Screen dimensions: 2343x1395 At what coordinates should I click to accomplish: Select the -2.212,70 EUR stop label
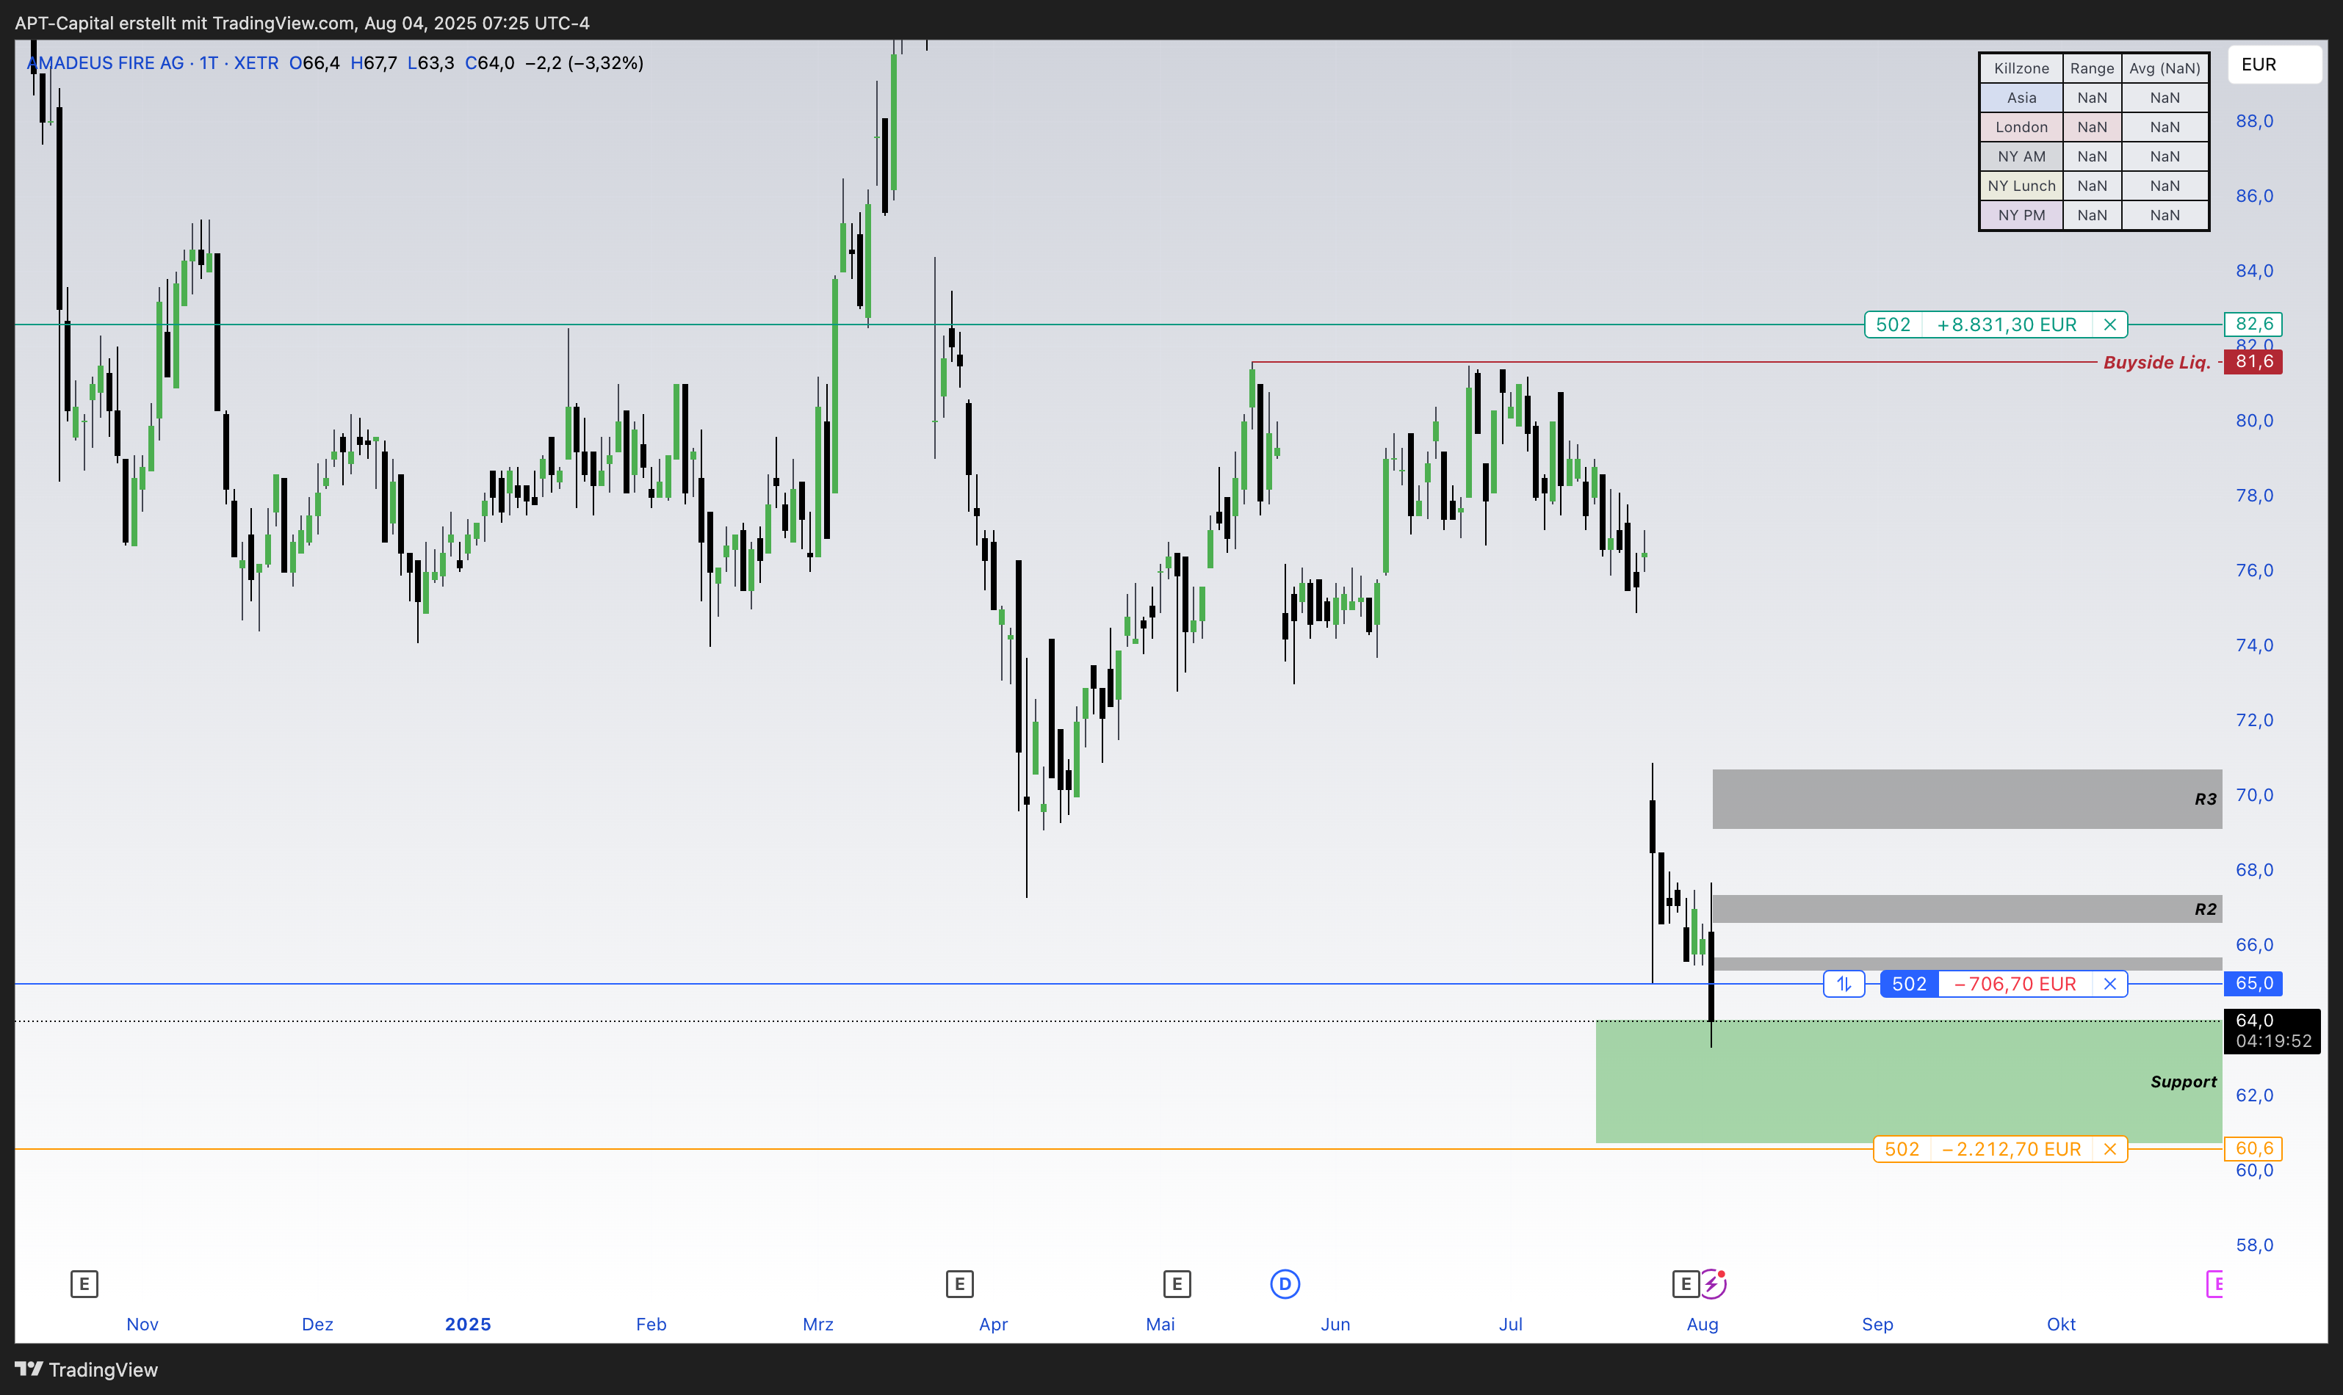pos(2011,1149)
